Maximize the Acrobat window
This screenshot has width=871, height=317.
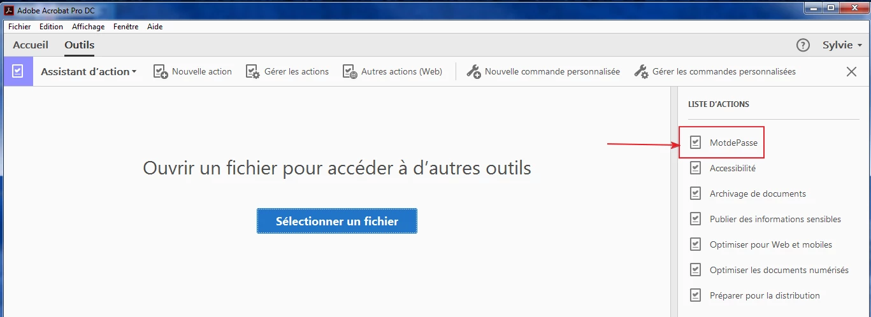tap(831, 8)
